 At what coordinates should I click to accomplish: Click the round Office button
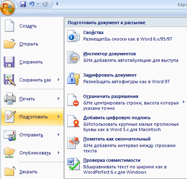(7, 8)
